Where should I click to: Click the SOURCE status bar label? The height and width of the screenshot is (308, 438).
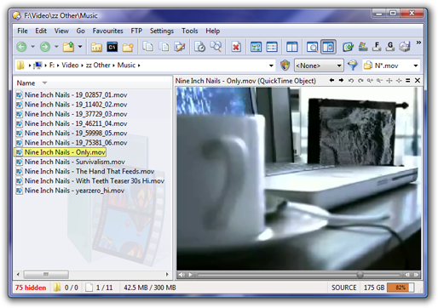coord(343,288)
